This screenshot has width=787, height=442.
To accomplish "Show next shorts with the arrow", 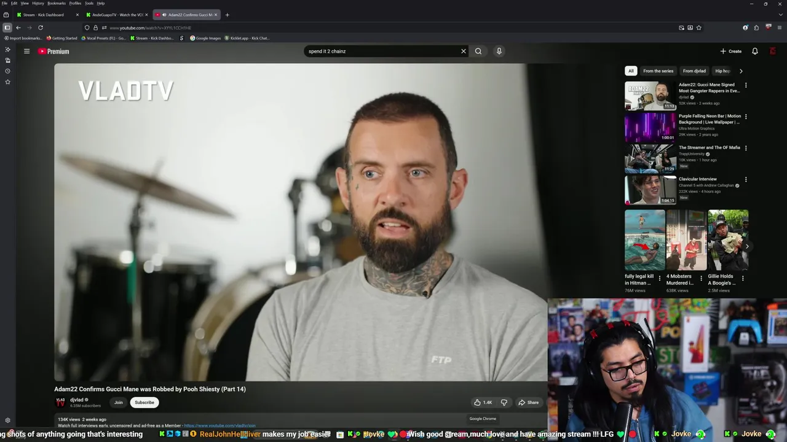I will coord(747,246).
